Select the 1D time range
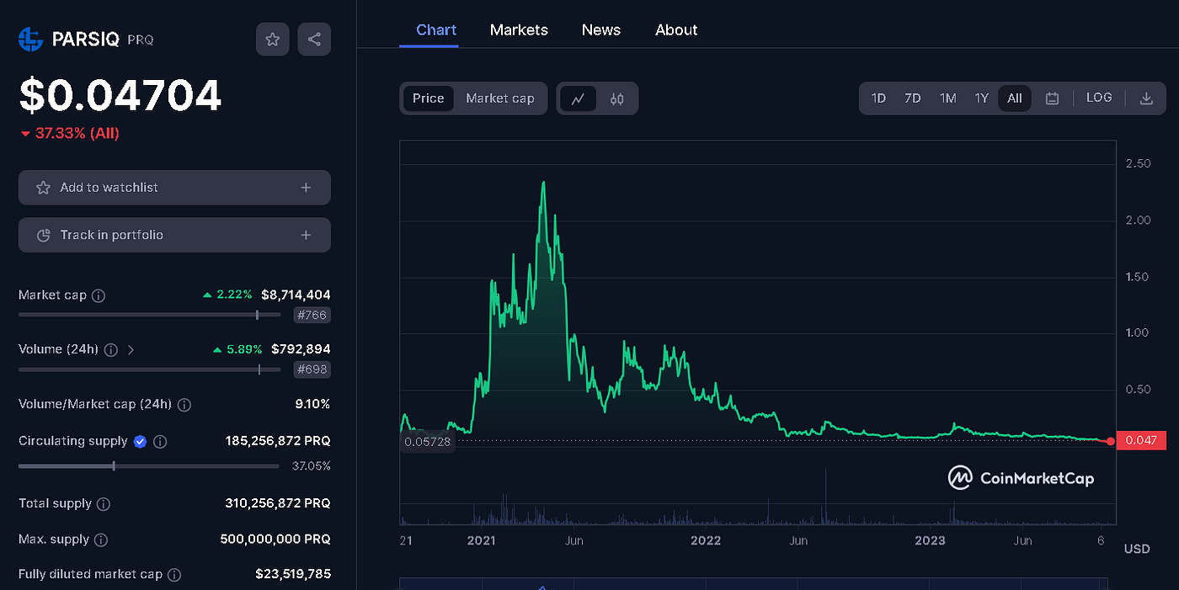This screenshot has height=590, width=1179. click(x=878, y=98)
